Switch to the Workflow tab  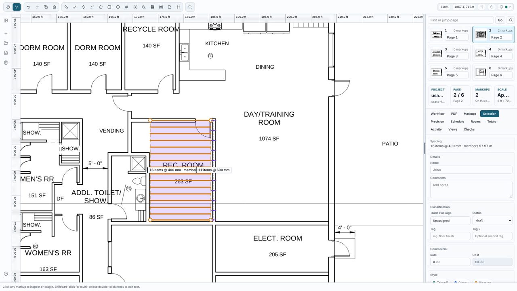pos(437,114)
